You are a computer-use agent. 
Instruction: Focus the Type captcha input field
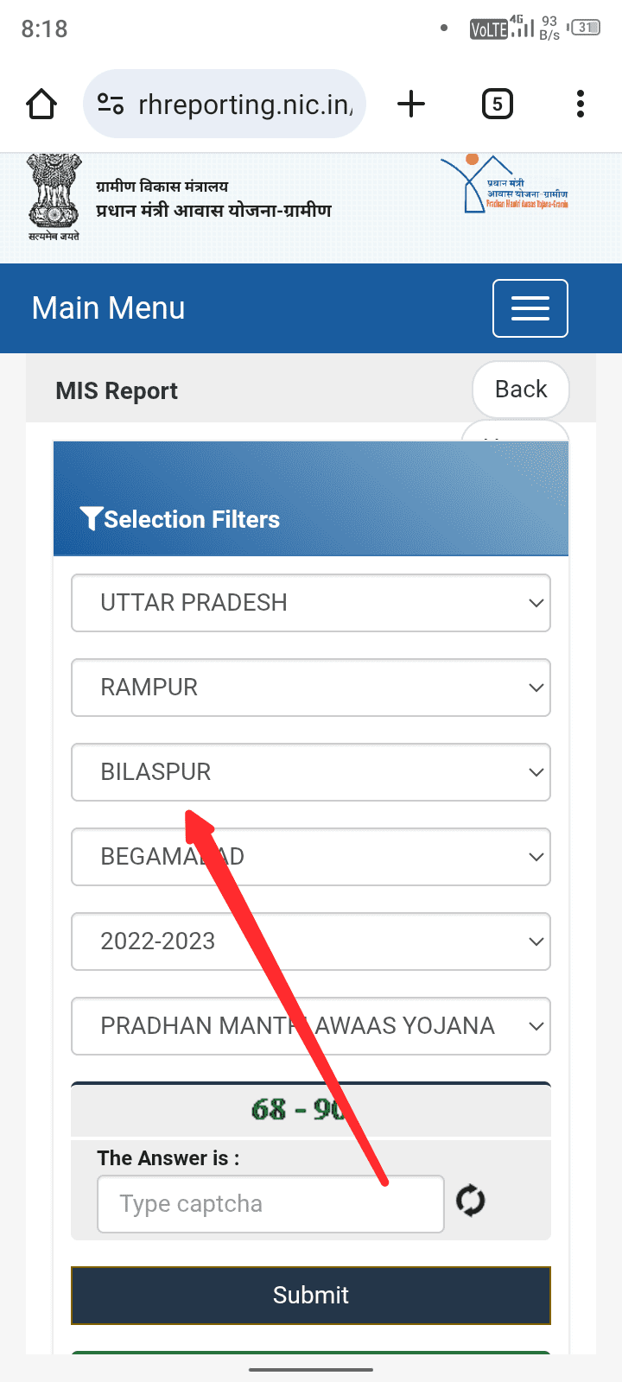point(270,1204)
